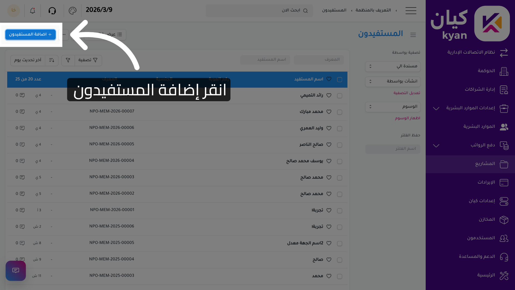This screenshot has height=290, width=515.
Task: Open the floating chat bubble icon
Action: tap(15, 271)
